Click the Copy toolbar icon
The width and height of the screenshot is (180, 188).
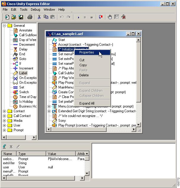46,17
